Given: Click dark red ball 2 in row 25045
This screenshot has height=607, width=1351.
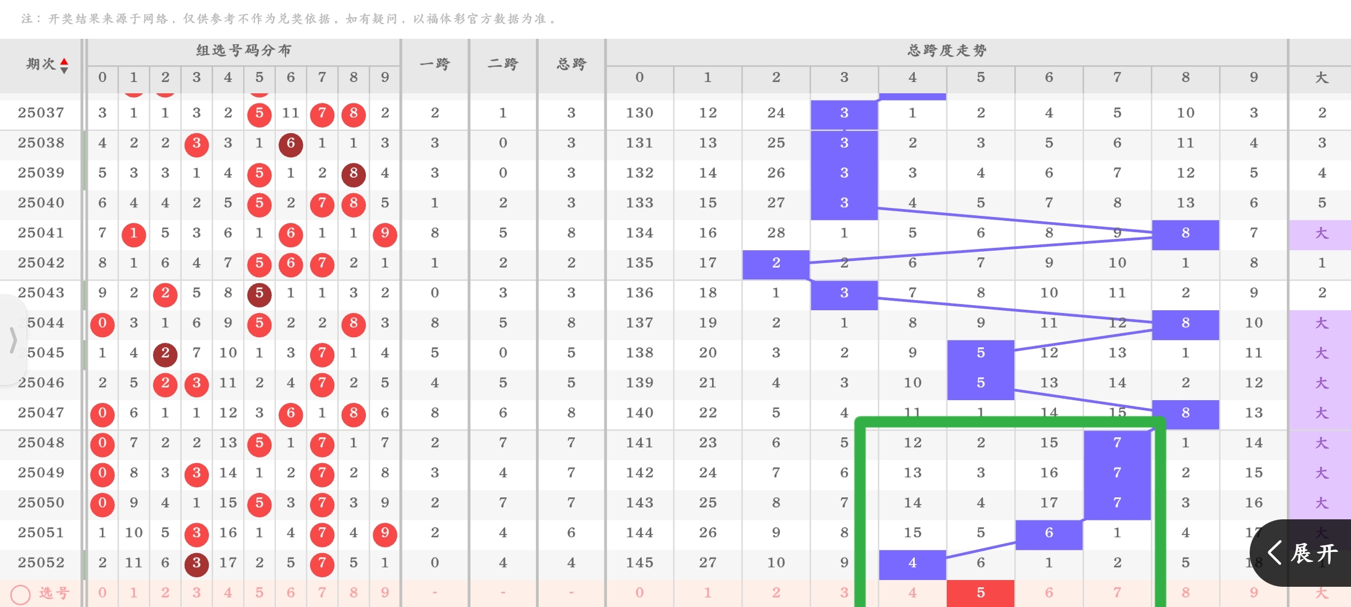Looking at the screenshot, I should [x=165, y=354].
